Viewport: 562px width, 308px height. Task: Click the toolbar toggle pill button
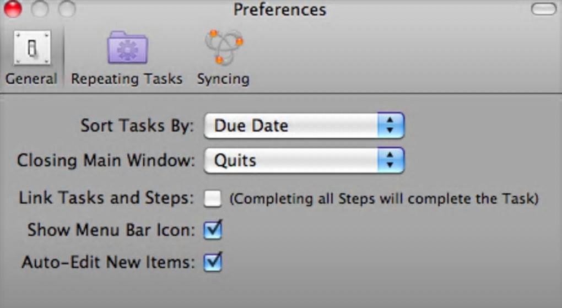point(543,9)
